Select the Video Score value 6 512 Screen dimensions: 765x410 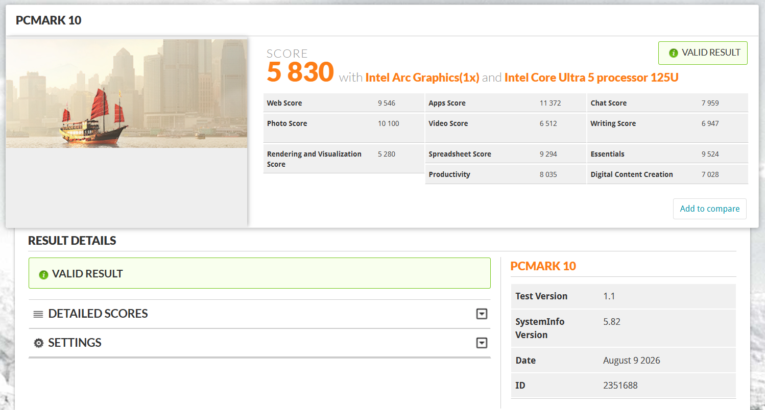point(548,123)
